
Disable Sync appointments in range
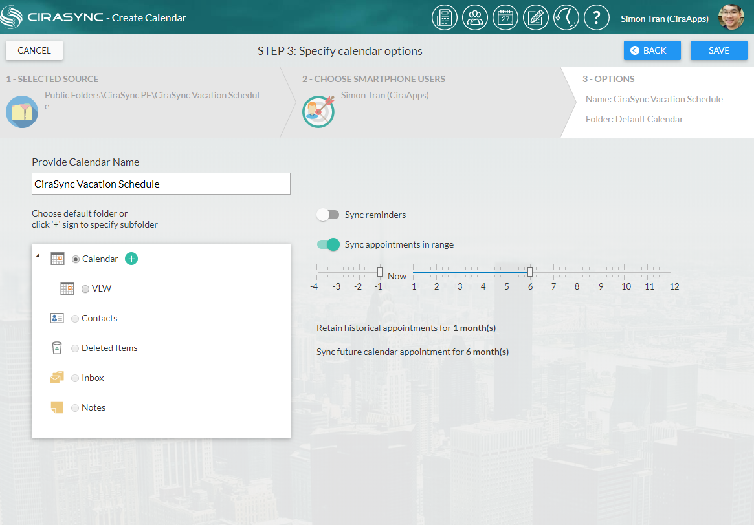point(328,244)
